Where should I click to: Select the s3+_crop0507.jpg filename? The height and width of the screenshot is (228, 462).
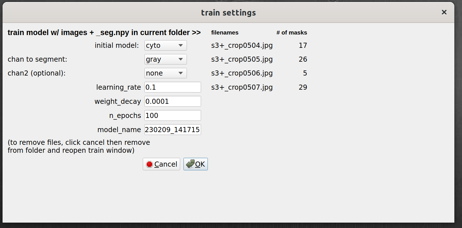click(x=242, y=87)
